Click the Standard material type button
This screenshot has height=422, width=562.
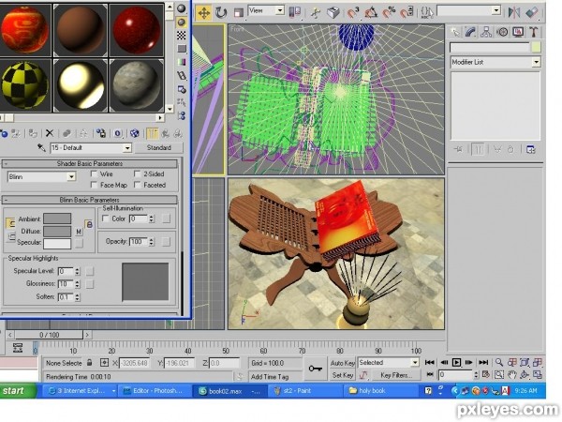coord(159,148)
